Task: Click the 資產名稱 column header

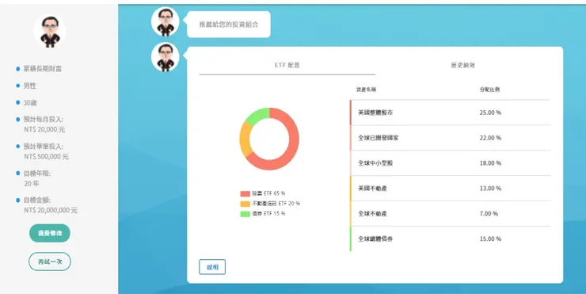Action: [366, 90]
